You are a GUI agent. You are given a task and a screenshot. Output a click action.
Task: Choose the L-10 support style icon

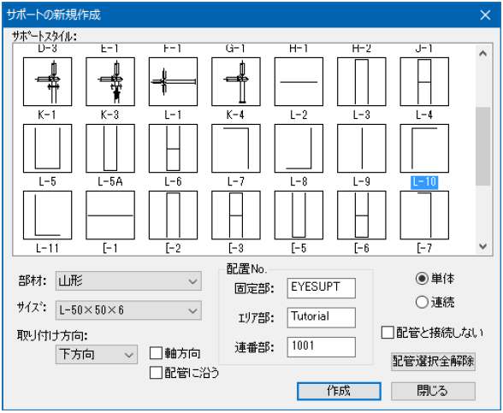(424, 149)
